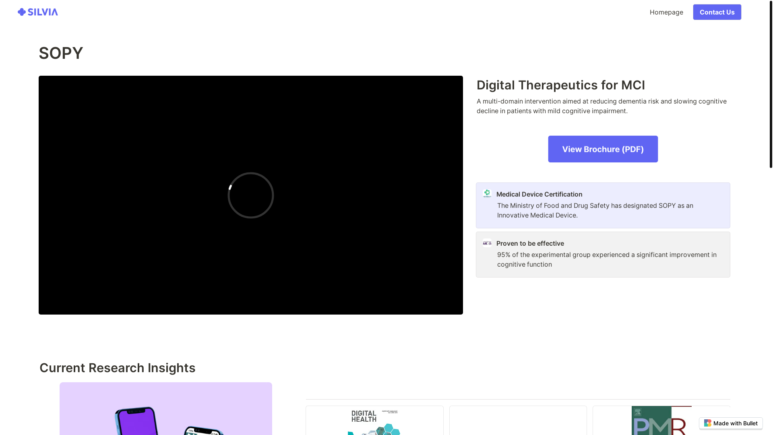This screenshot has width=773, height=435.
Task: Select the Proven to be effective card
Action: [x=603, y=255]
